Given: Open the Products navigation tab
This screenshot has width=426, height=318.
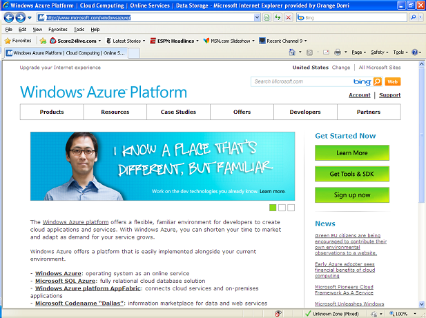Looking at the screenshot, I should pos(52,112).
